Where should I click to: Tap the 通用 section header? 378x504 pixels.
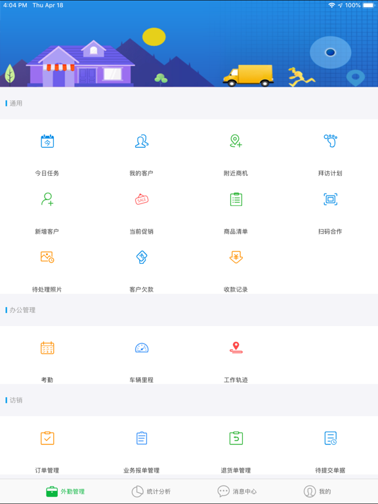click(16, 103)
